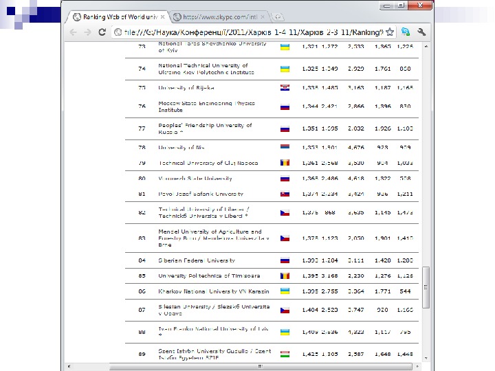
Task: Click the horizontal scrollbar left arrow
Action: tap(69, 366)
